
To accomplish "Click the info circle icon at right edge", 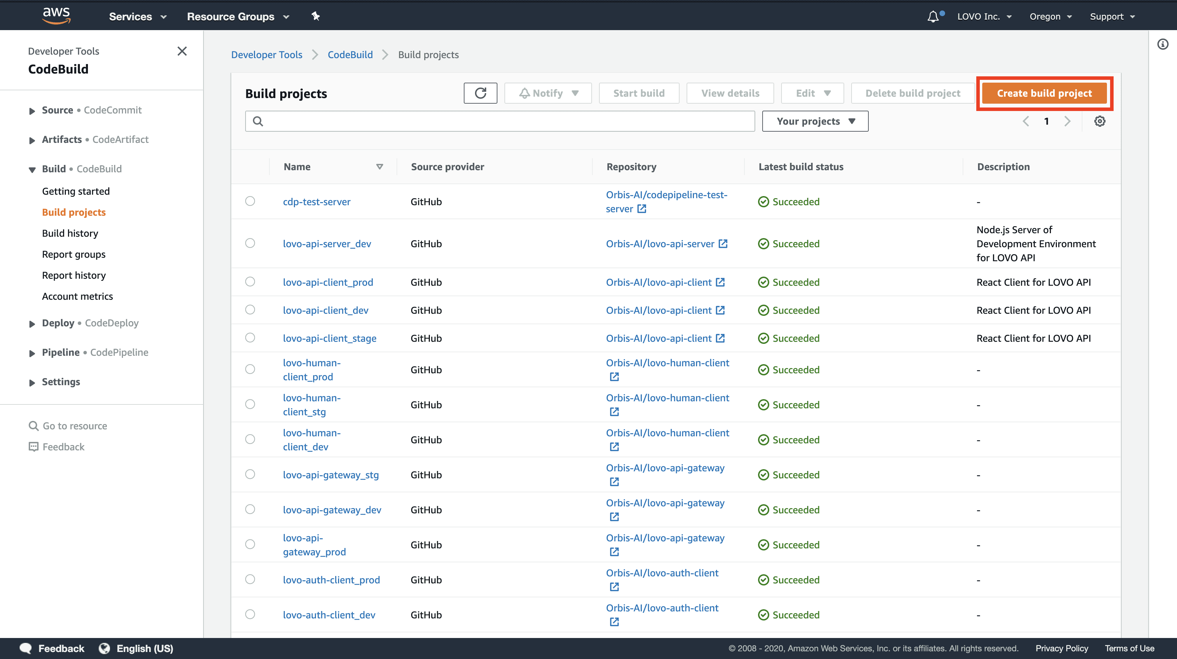I will click(1163, 44).
